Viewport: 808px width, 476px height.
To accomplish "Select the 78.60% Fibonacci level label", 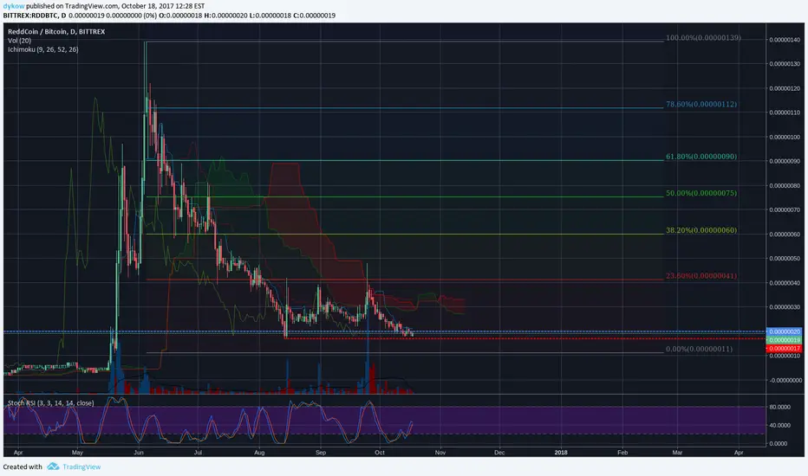I will coord(701,104).
